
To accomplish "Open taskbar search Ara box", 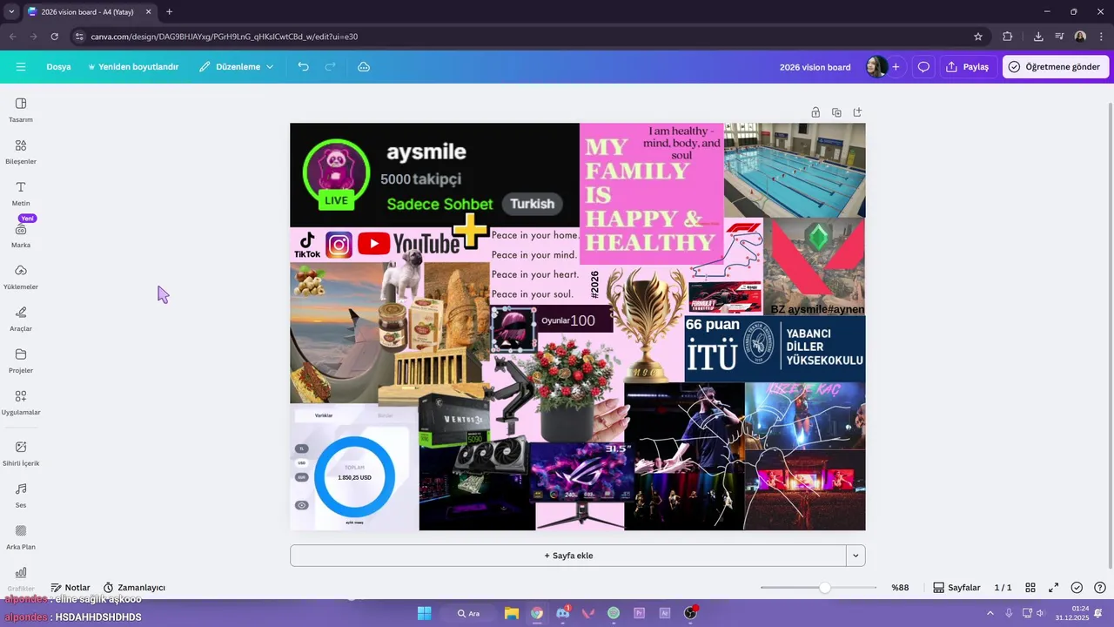I will [470, 613].
